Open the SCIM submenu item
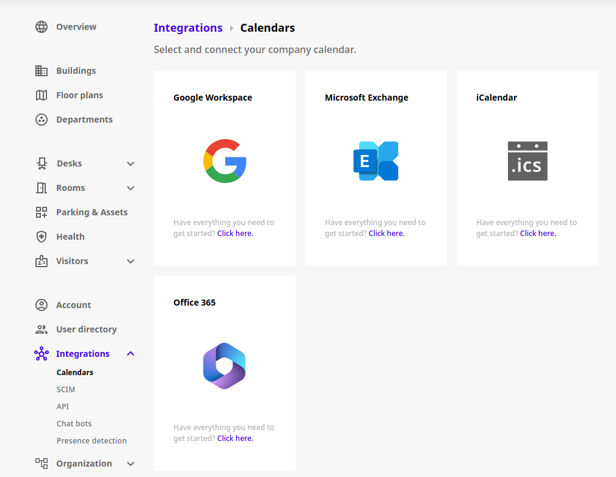Image resolution: width=616 pixels, height=477 pixels. pos(65,389)
